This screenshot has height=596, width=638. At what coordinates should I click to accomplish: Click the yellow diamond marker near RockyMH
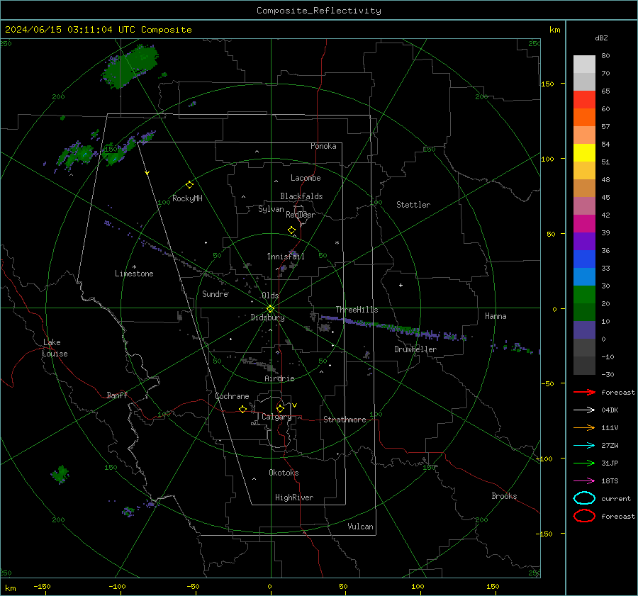point(189,185)
